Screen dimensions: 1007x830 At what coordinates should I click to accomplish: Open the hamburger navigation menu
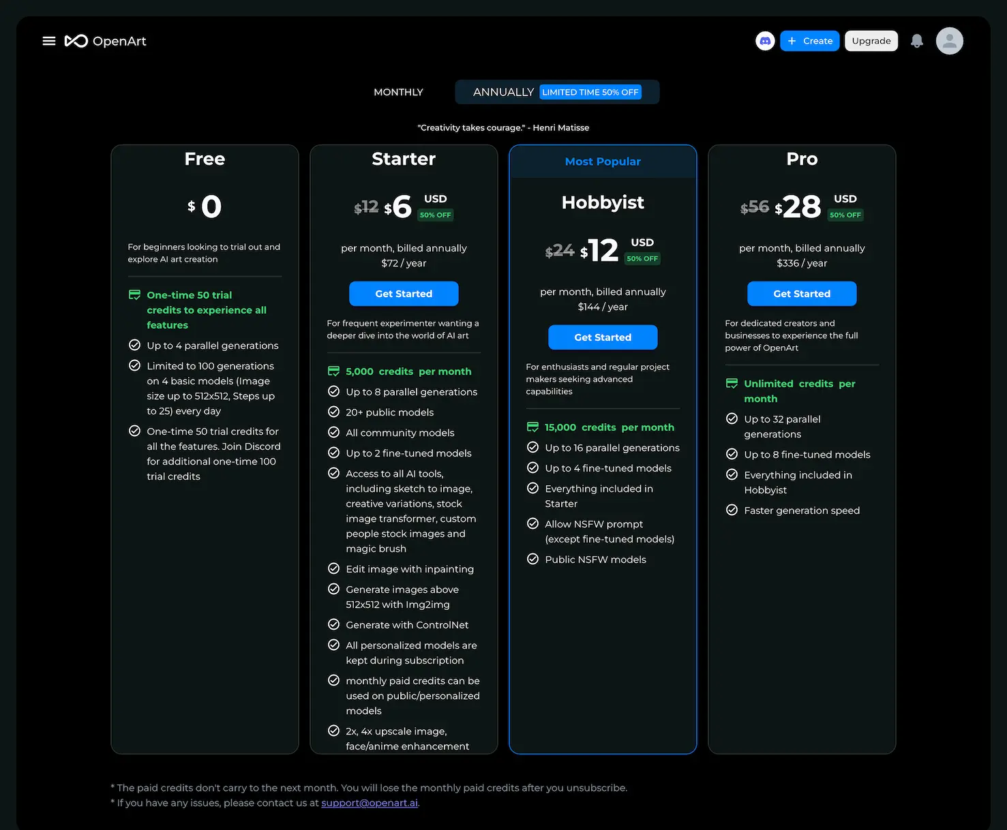[x=48, y=41]
